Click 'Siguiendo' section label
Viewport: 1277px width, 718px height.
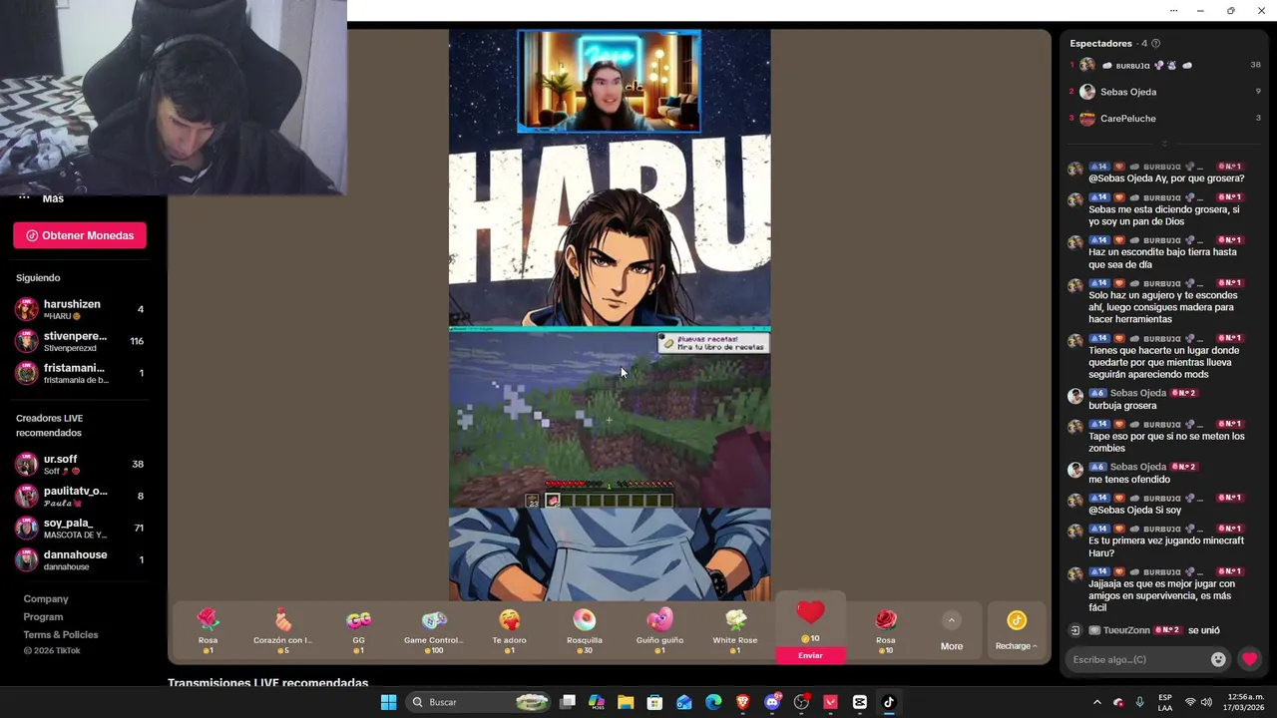(x=38, y=278)
